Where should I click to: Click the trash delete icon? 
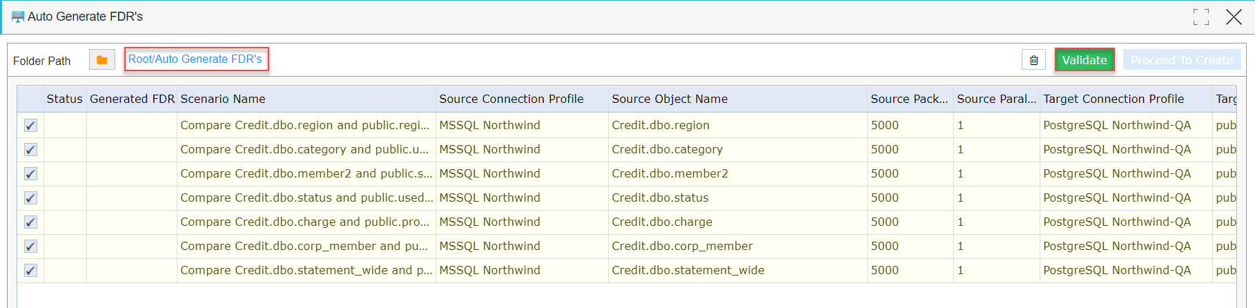[x=1033, y=60]
